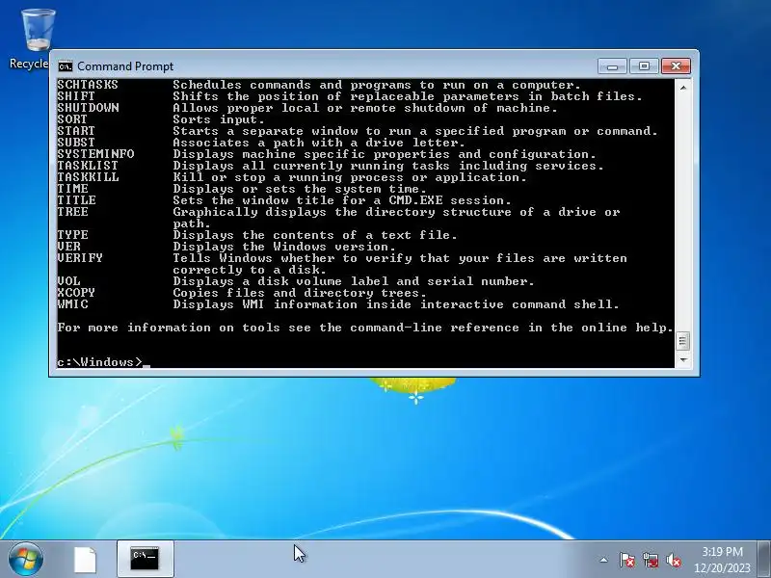Close the Command Prompt window
The height and width of the screenshot is (578, 771).
[676, 66]
